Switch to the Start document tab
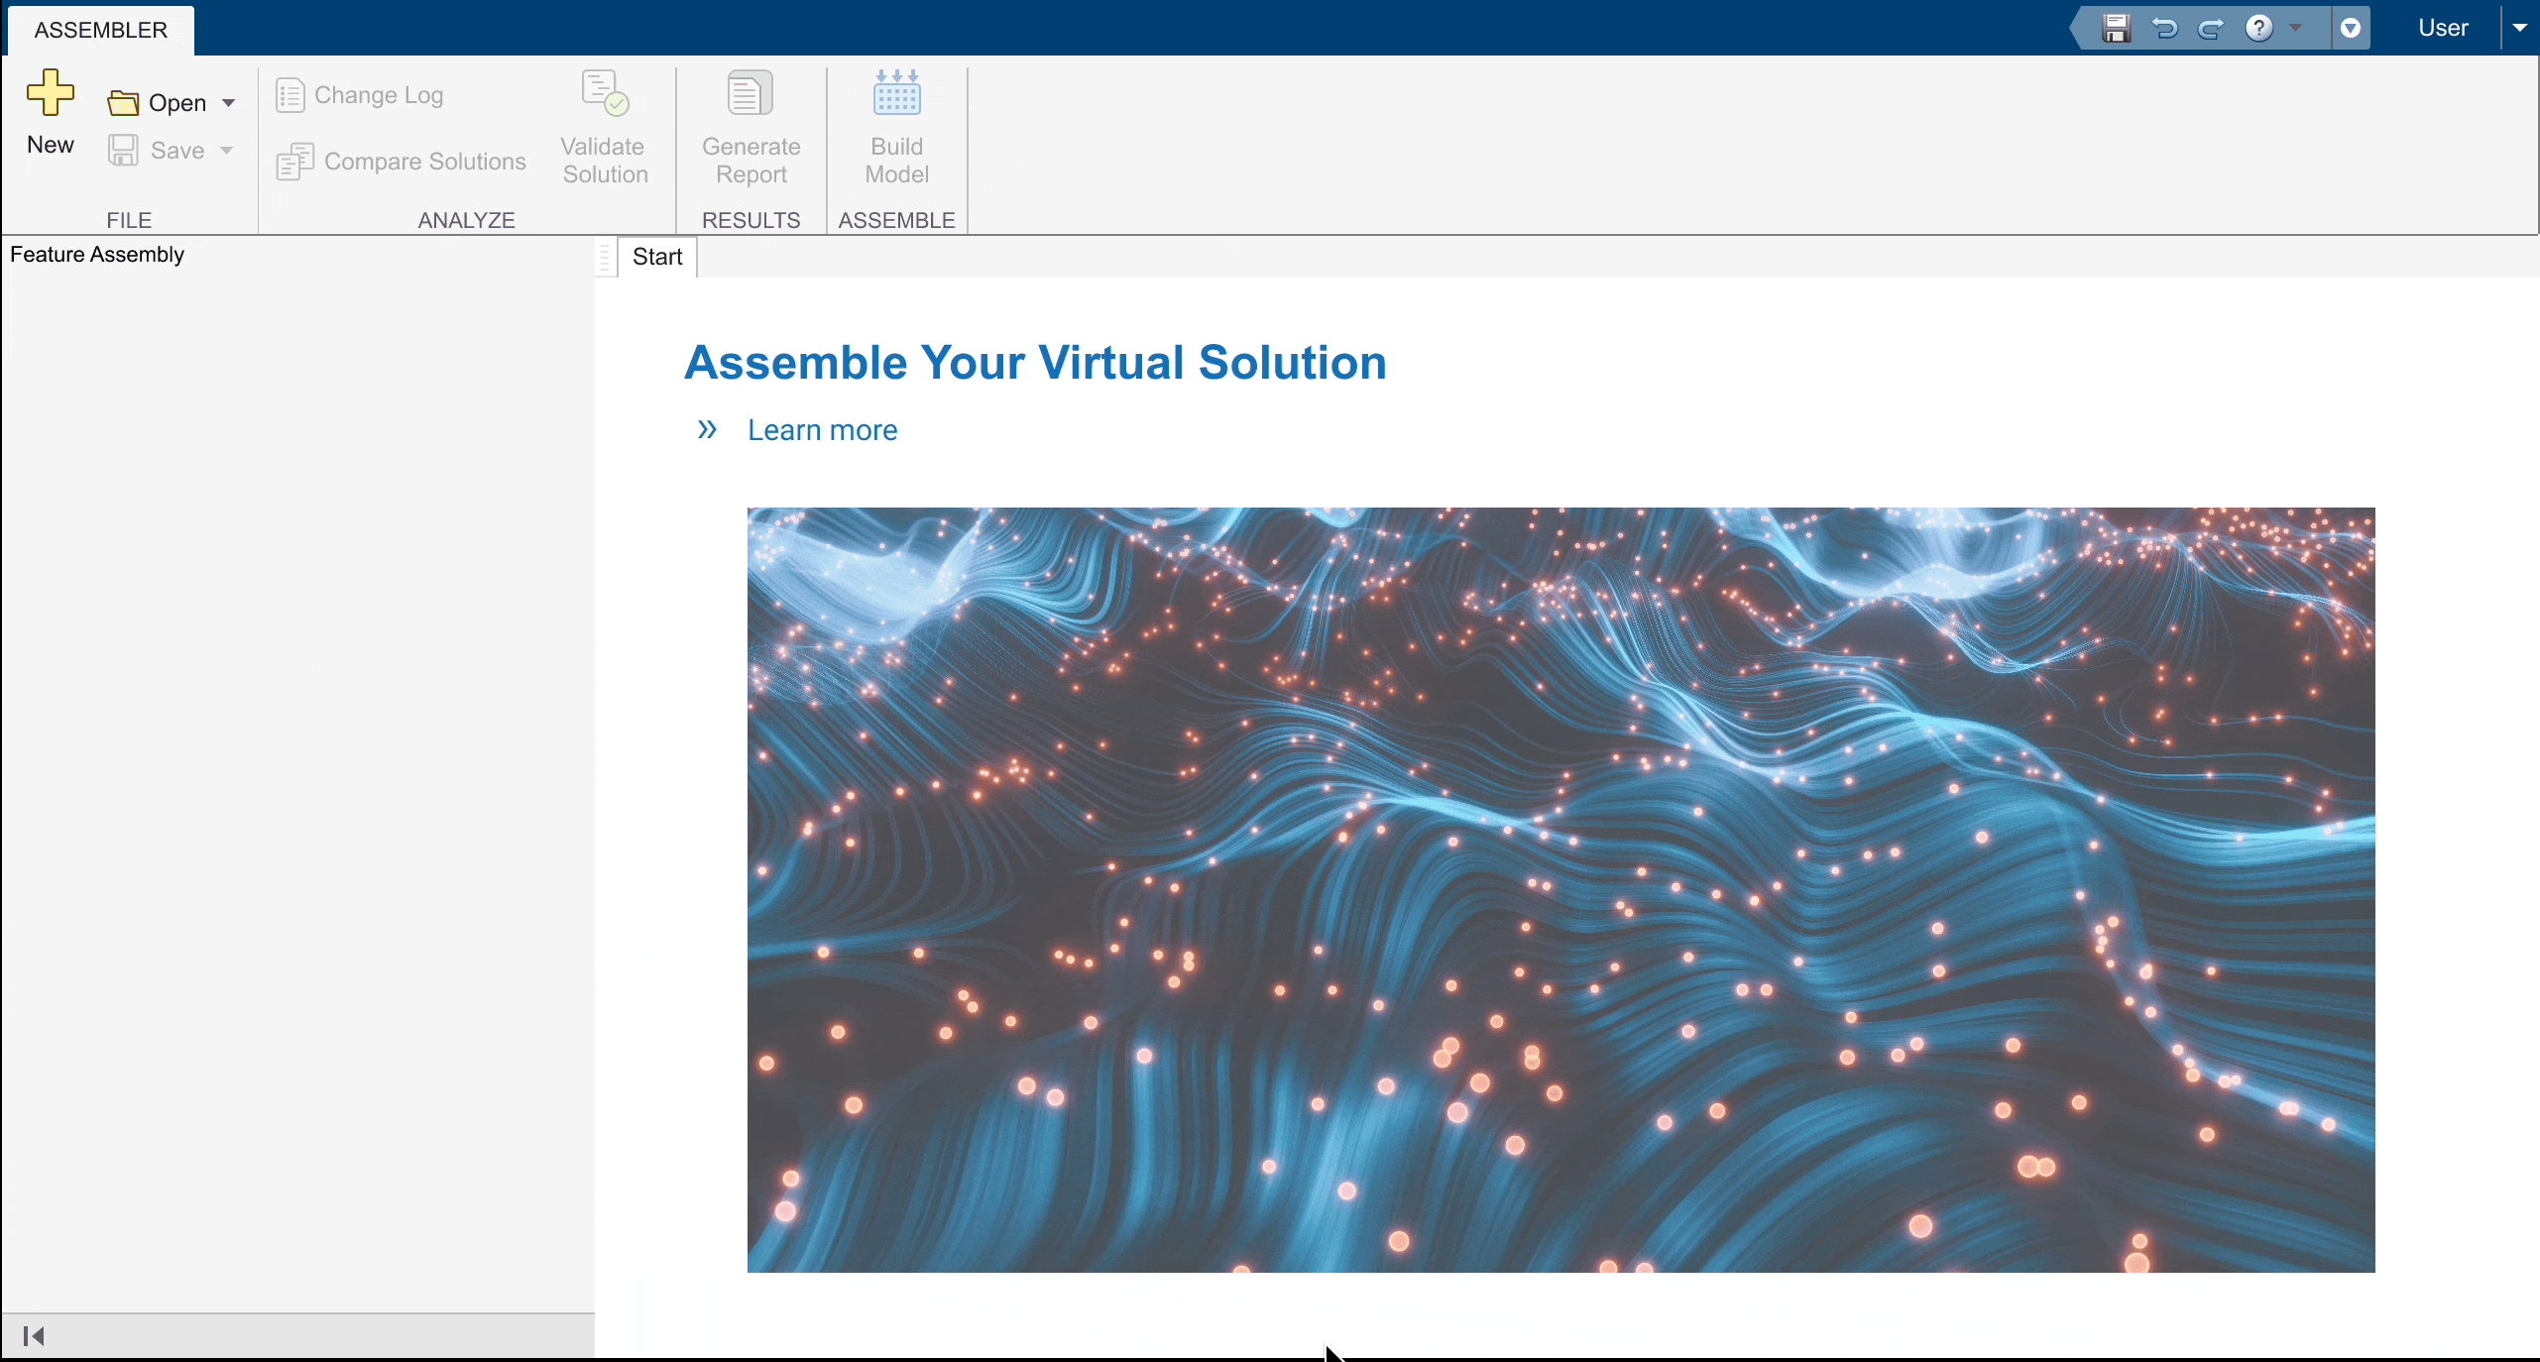The width and height of the screenshot is (2540, 1362). 657,257
